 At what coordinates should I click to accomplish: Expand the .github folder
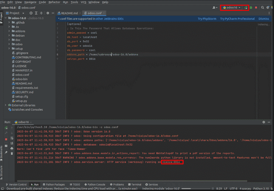click(x=9, y=23)
